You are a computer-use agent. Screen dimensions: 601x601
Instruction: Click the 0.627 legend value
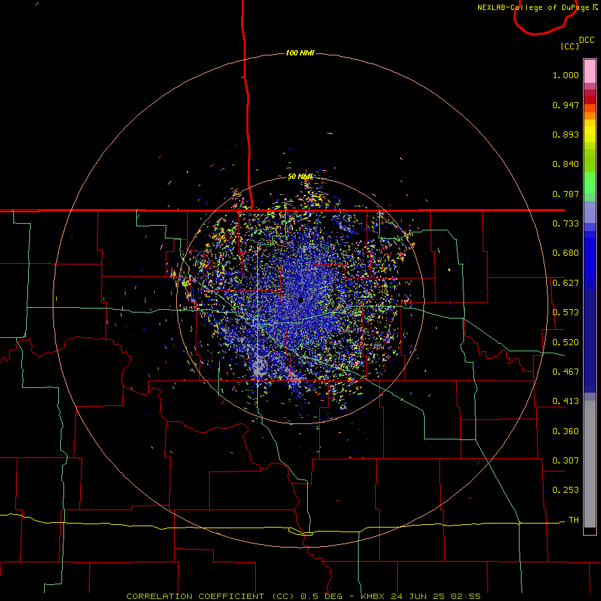click(566, 283)
